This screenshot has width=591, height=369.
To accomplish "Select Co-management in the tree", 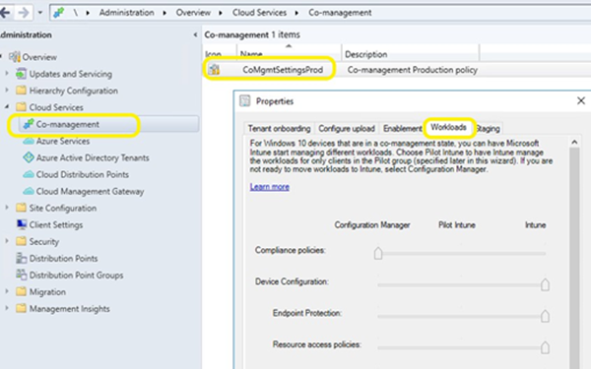I will click(67, 124).
